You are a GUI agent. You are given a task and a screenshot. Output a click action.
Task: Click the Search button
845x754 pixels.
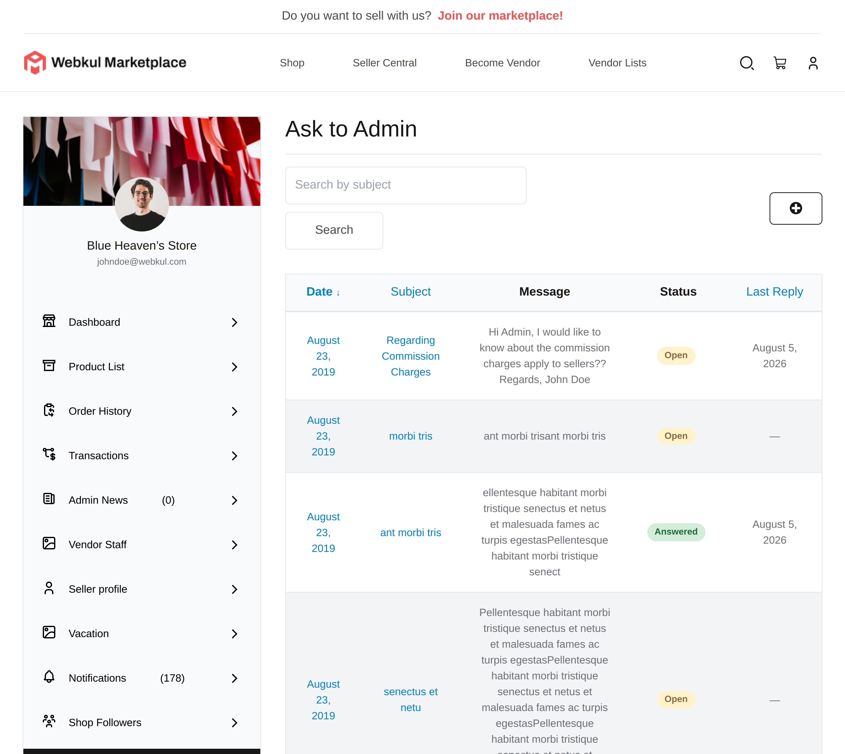coord(334,230)
